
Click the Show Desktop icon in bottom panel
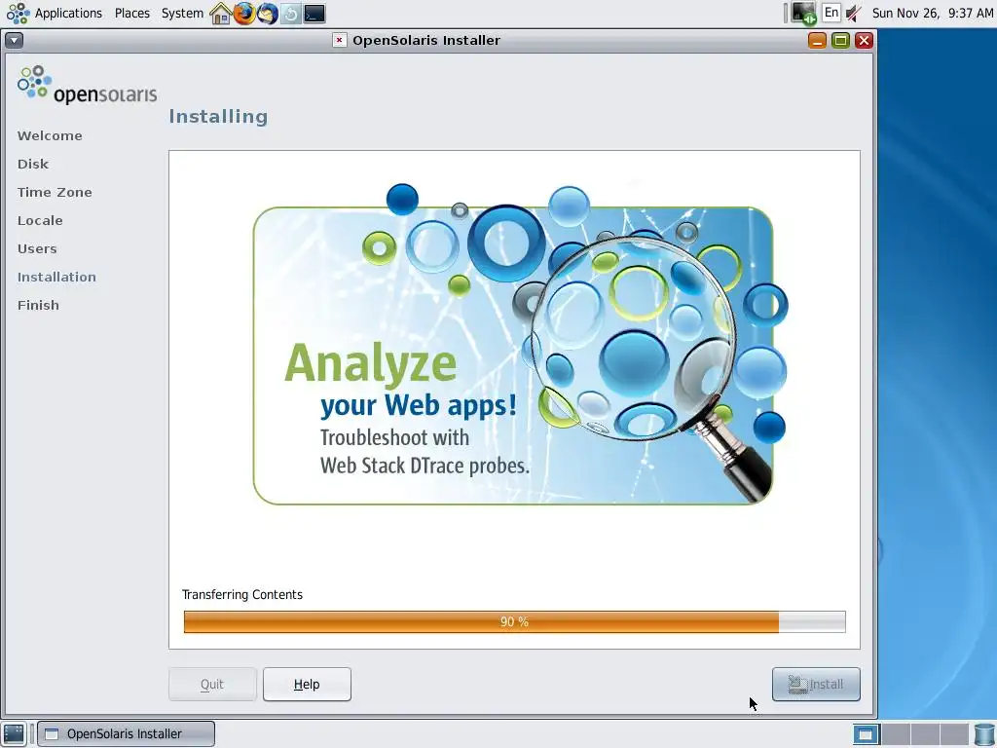click(14, 733)
